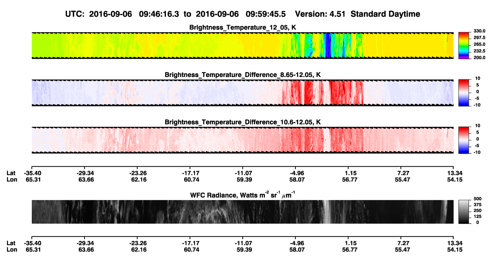Viewport: 504px width, 258px height.
Task: Click the 8.65-12.05 difference image strip
Action: point(242,93)
